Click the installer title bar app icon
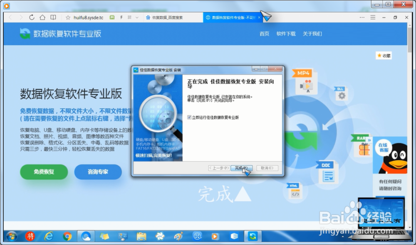 pos(136,70)
